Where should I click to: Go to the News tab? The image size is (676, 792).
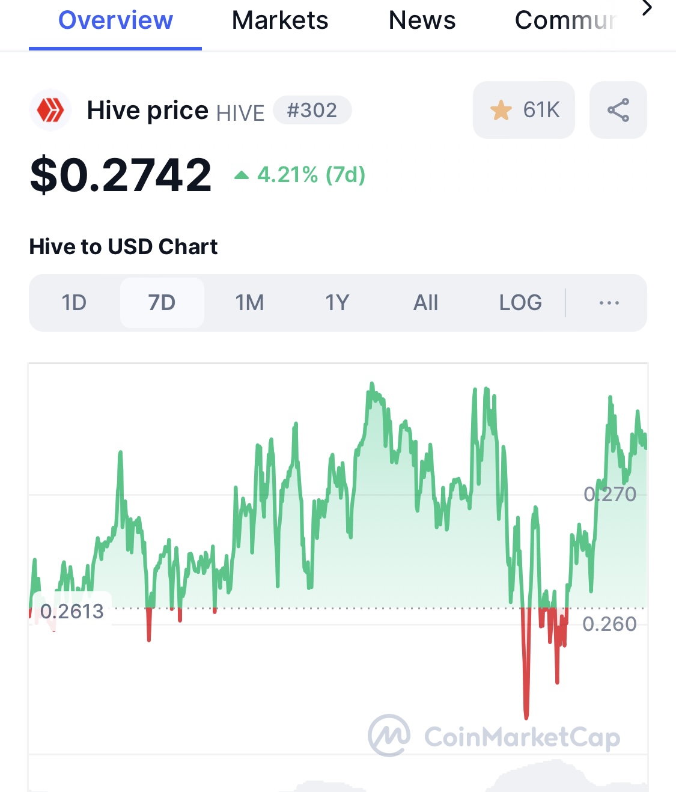pos(422,21)
